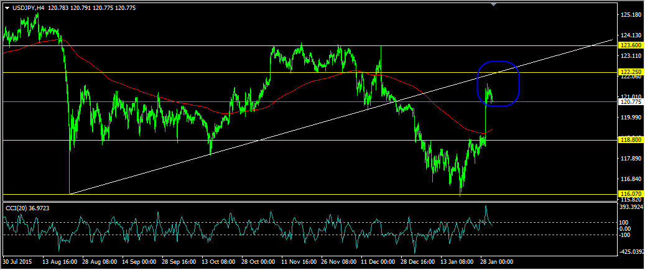The image size is (645, 270).
Task: Click the CCI scale value -100
Action: 626,235
